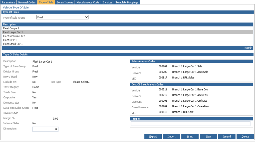Delete the selected type of sale

(245, 137)
